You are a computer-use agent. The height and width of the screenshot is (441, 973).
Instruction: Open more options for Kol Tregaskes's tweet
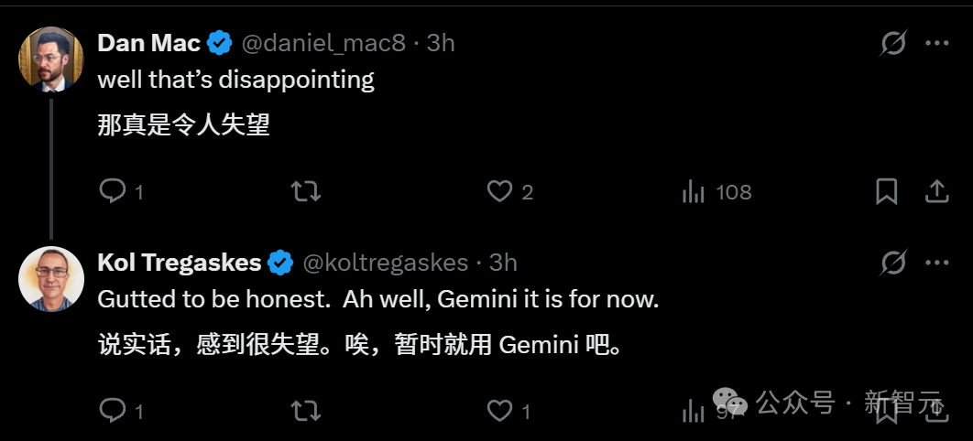(936, 264)
